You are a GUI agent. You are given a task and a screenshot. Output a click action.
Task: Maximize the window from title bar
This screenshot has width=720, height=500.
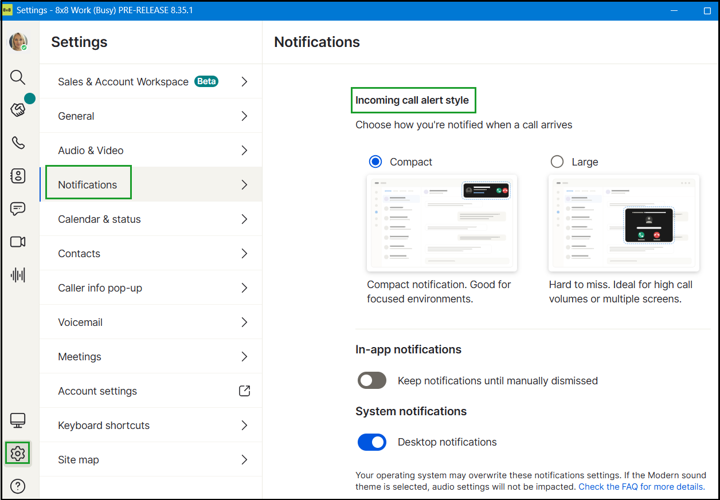pos(707,10)
